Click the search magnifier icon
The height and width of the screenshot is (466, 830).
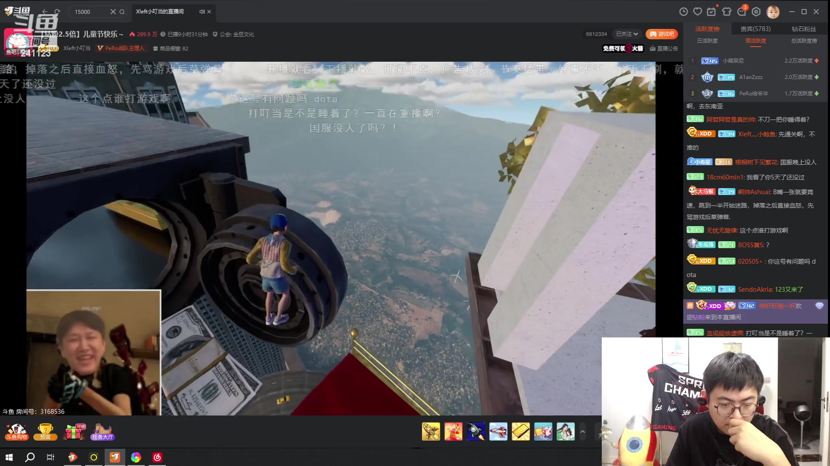tap(122, 12)
